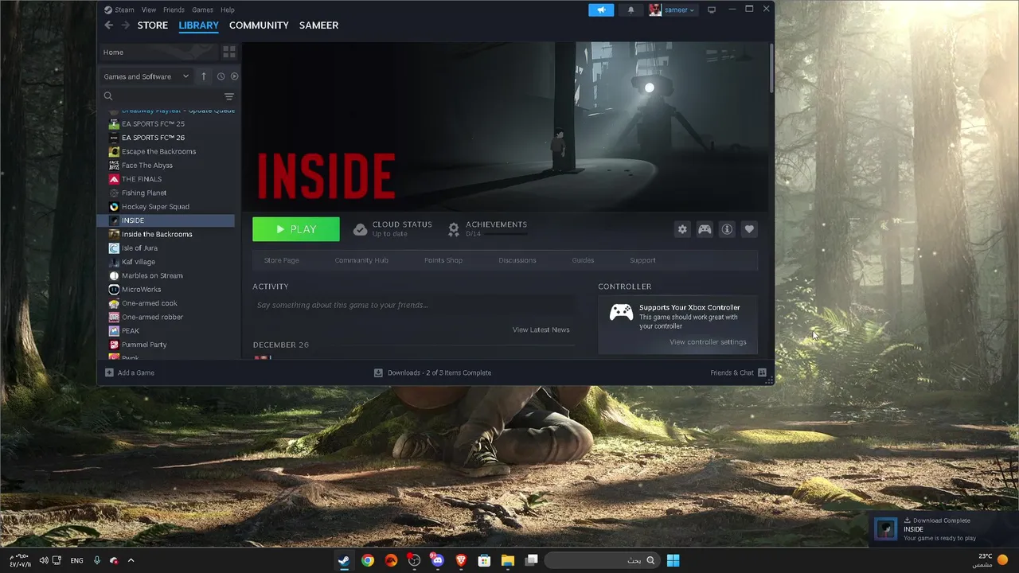Open the Community Hub link
The image size is (1019, 573).
coord(361,260)
